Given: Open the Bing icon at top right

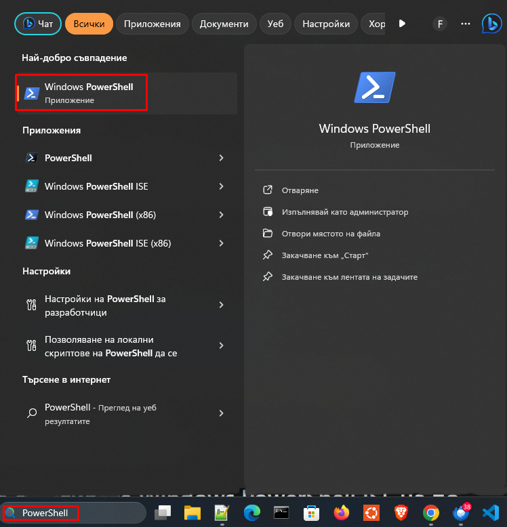Looking at the screenshot, I should (491, 24).
